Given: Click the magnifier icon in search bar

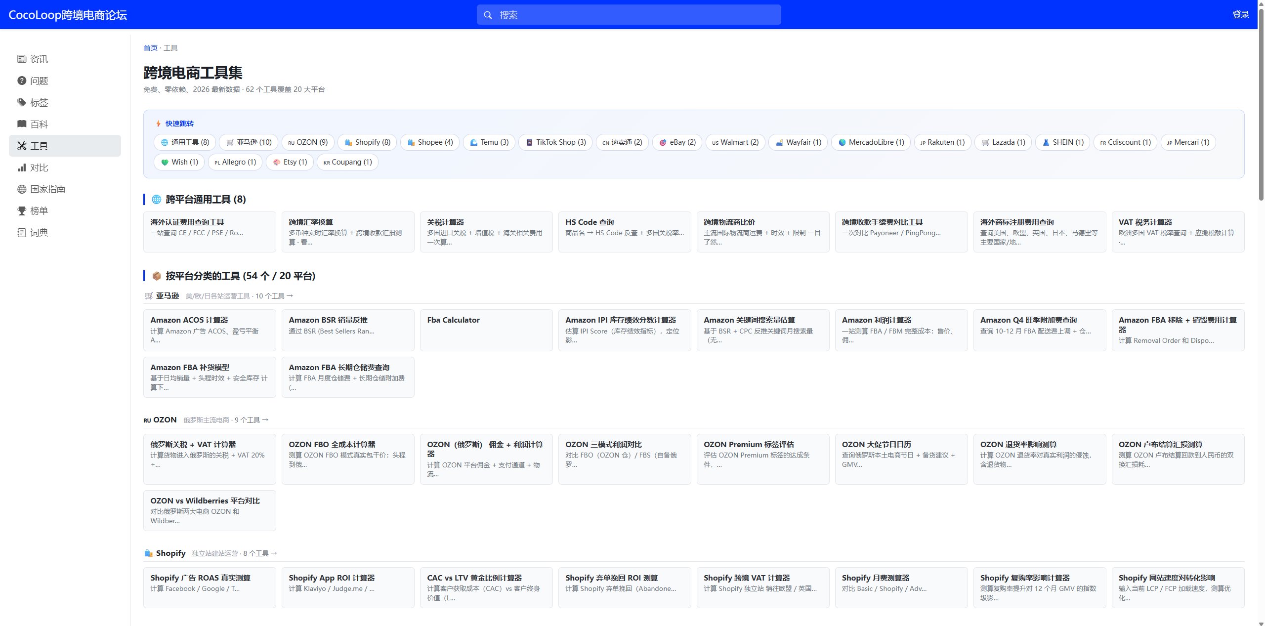Looking at the screenshot, I should pos(488,15).
